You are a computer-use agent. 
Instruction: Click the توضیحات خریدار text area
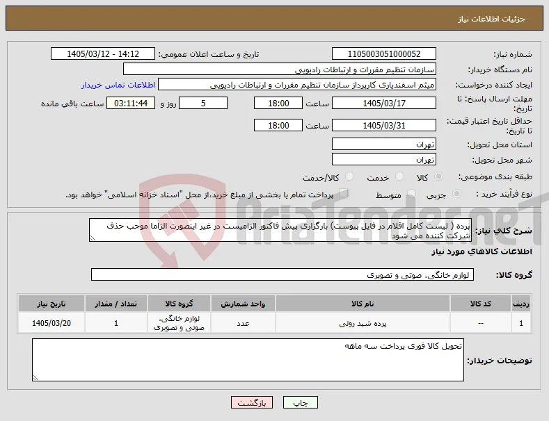(x=248, y=360)
